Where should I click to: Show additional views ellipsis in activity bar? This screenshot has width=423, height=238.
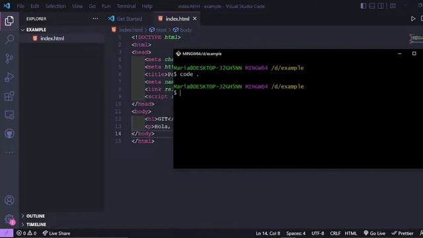[9, 152]
